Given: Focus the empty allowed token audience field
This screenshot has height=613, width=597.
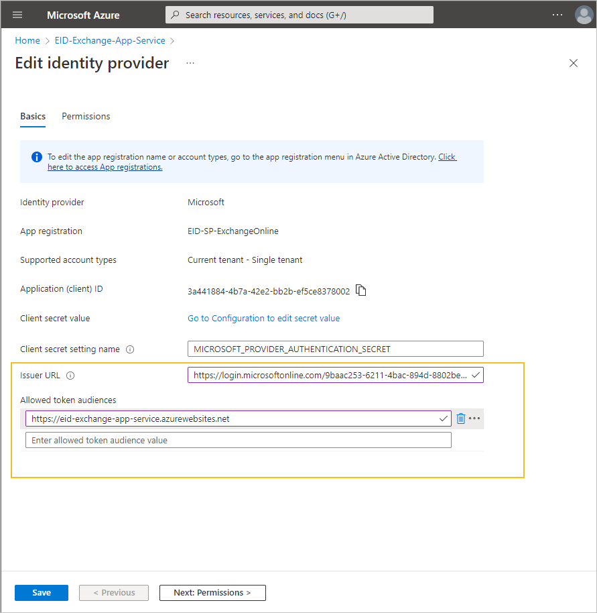Looking at the screenshot, I should 238,440.
